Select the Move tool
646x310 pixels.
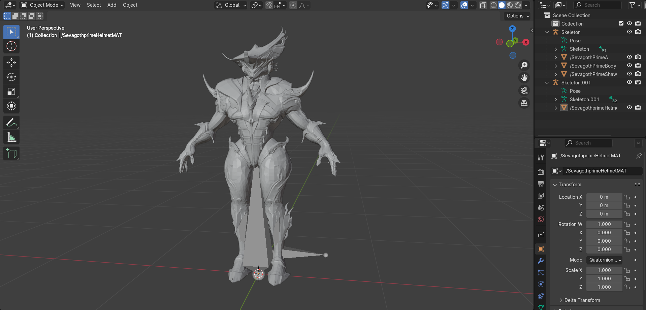[11, 63]
